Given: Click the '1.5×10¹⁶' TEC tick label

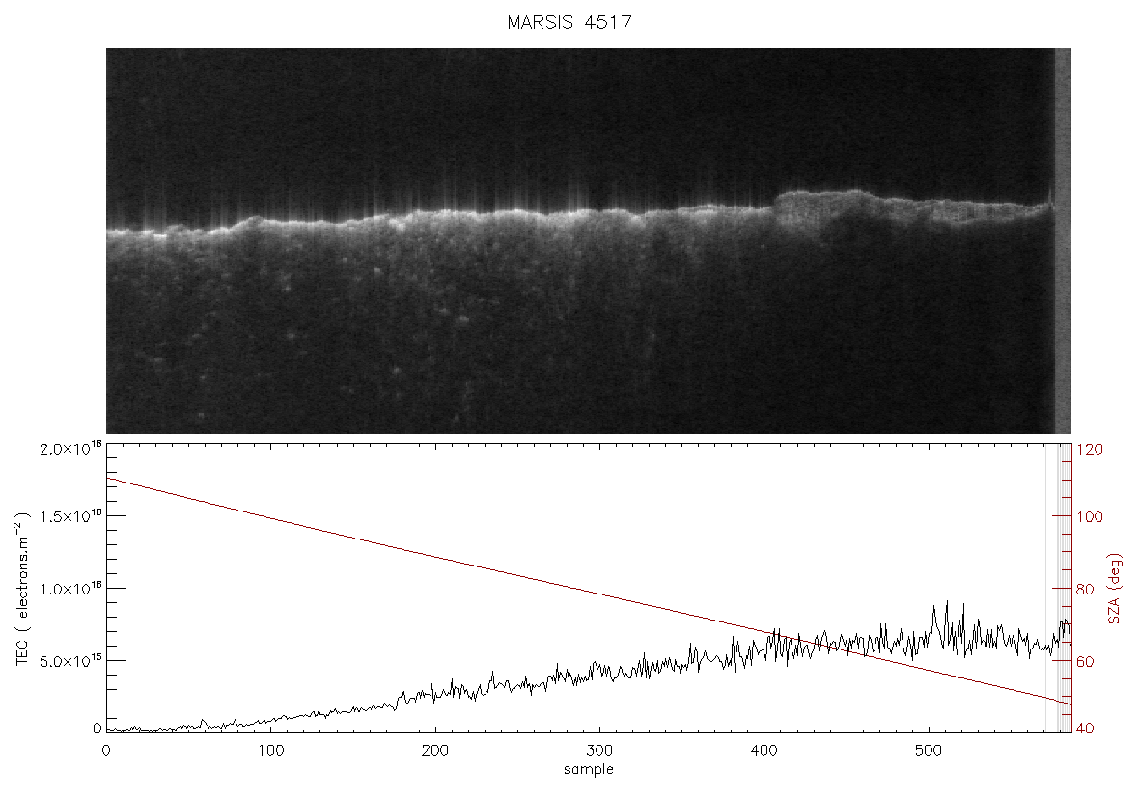Looking at the screenshot, I should tap(69, 516).
